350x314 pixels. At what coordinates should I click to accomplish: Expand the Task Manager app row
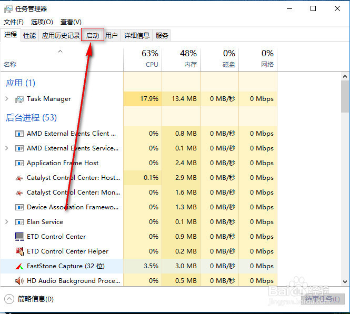7,98
